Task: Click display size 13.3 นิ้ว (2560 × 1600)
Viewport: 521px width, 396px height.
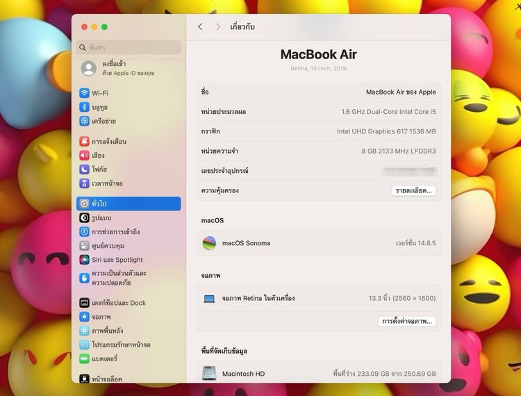Action: tap(402, 298)
